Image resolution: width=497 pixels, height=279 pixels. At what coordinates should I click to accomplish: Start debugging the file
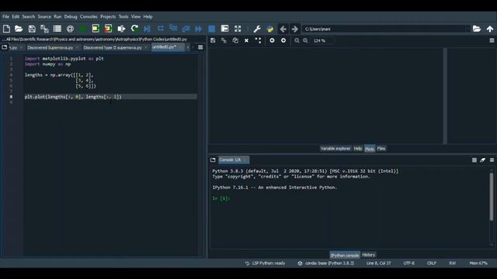pyautogui.click(x=147, y=29)
